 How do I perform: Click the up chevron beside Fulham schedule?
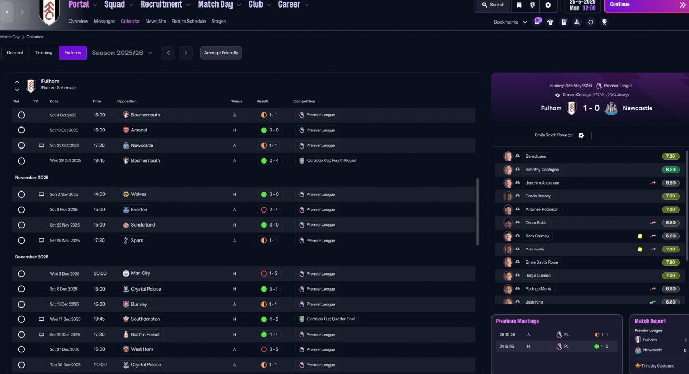(17, 82)
